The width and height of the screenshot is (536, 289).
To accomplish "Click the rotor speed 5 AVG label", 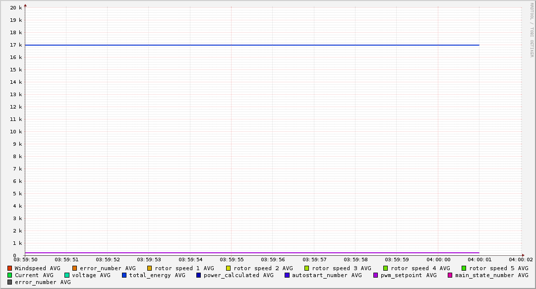I will tap(498, 268).
